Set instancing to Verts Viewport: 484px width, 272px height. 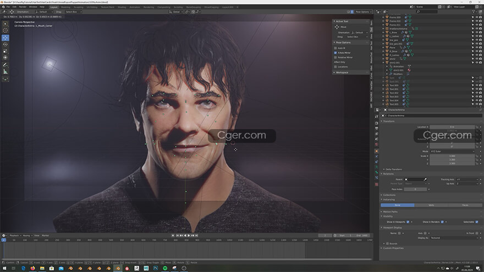point(431,205)
